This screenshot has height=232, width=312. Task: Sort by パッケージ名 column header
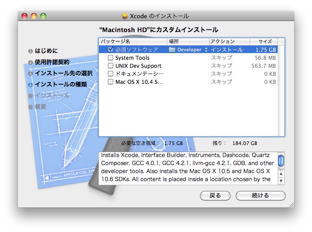133,41
